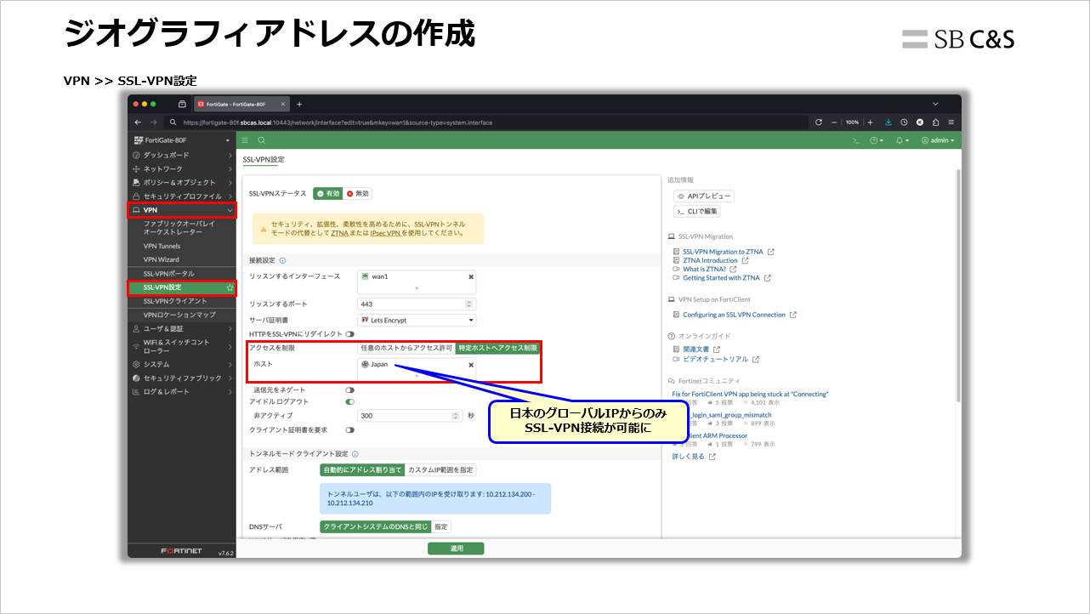
Task: Open a new browser tab with plus
Action: click(299, 104)
